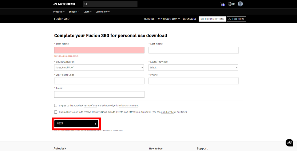
Task: Open the Features navigation link
Action: tap(149, 19)
